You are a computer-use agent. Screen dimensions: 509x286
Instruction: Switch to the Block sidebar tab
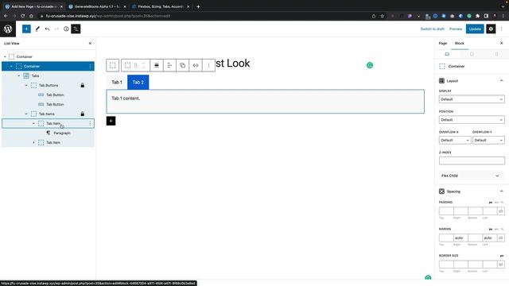(x=460, y=43)
